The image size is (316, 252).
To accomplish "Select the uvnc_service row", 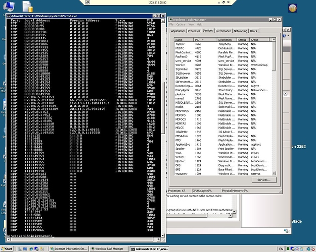I will (x=223, y=60).
